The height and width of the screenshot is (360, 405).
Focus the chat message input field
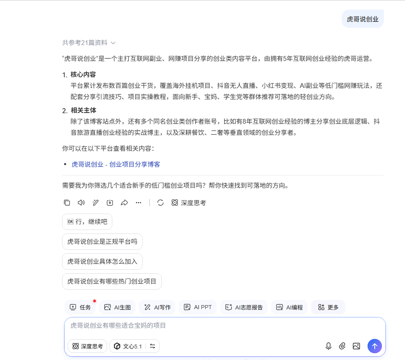tap(225, 326)
